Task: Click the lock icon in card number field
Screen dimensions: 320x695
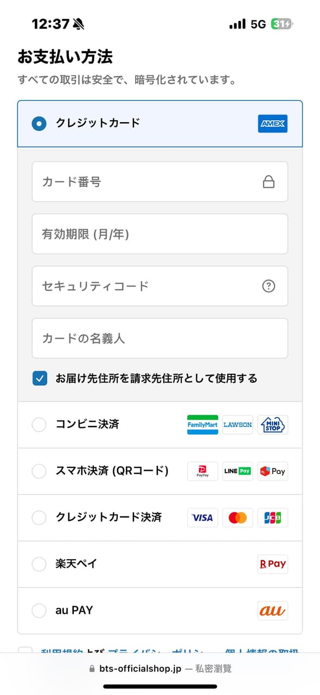Action: (x=268, y=181)
